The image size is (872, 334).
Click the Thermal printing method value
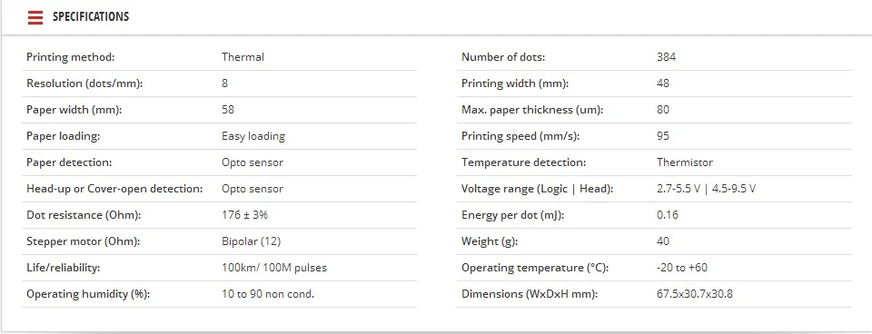tap(243, 56)
